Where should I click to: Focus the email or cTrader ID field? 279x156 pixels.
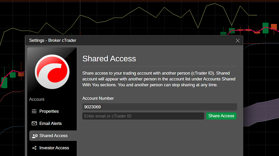[143, 116]
